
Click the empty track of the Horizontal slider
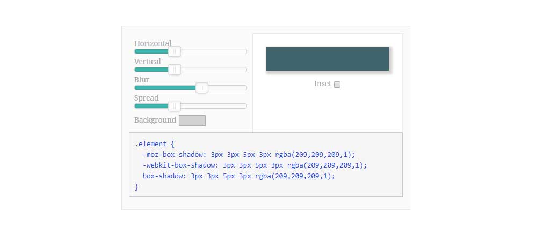pos(214,51)
